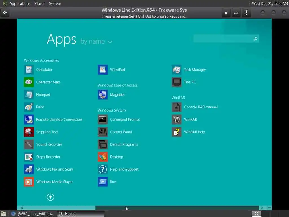Viewport: 289px width, 217px height.
Task: Open Help and Support icon
Action: coord(103,170)
